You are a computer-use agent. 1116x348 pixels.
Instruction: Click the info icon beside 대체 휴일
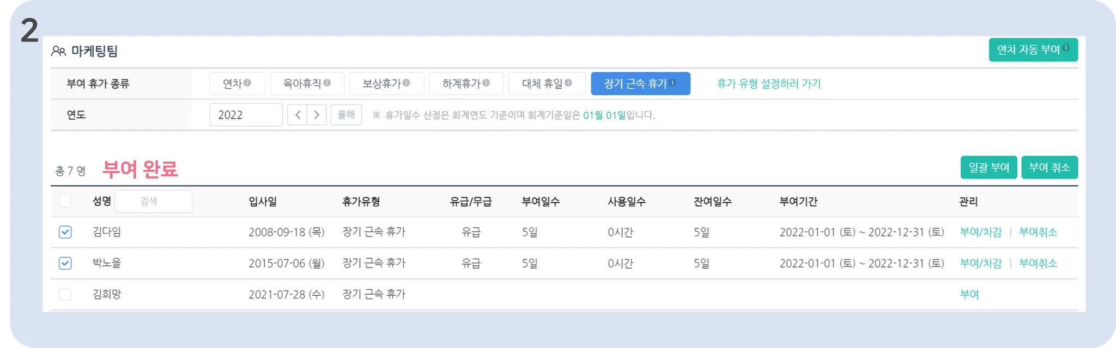tap(568, 83)
